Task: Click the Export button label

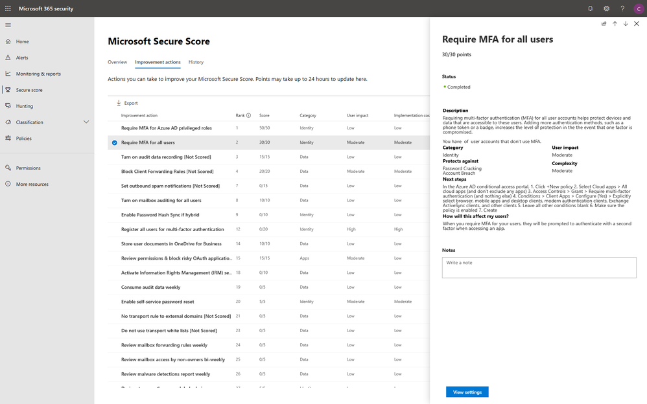Action: click(x=131, y=103)
